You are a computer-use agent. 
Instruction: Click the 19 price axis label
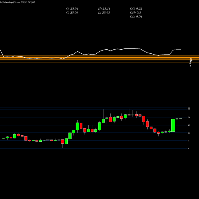coord(189,125)
